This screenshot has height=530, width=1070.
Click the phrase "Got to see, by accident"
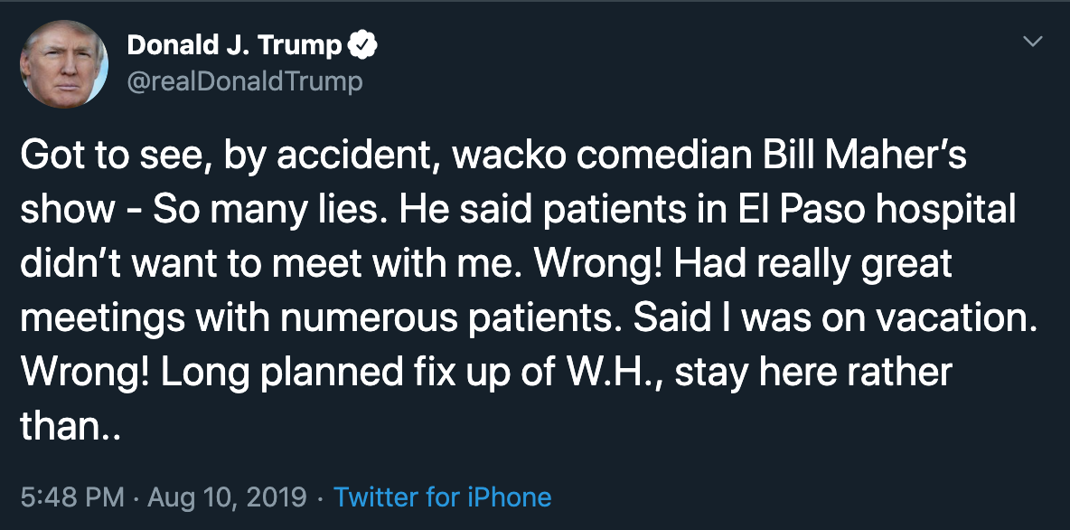pos(231,156)
